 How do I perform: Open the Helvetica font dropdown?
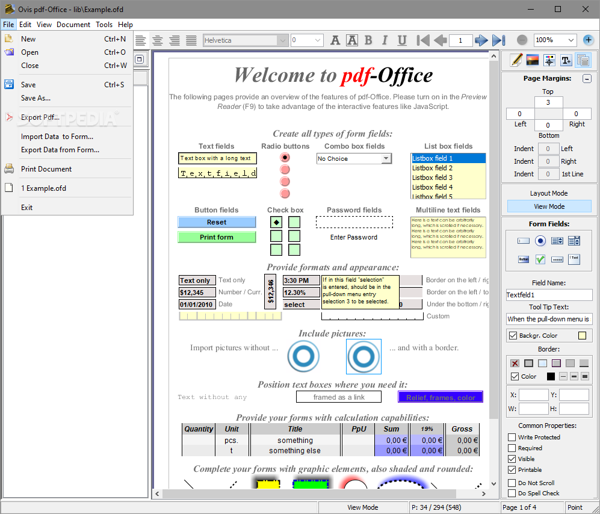(x=283, y=40)
